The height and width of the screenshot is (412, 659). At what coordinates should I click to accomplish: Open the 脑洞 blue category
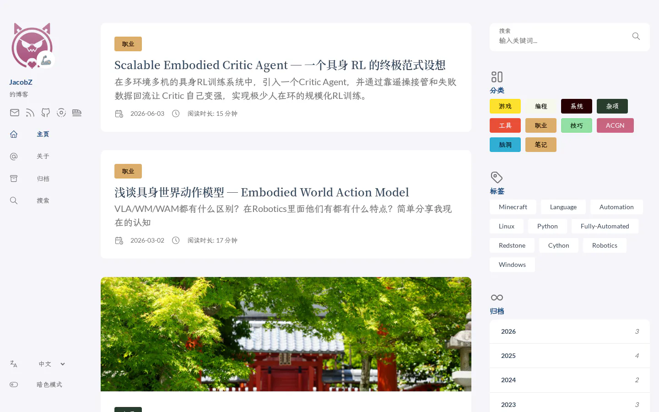coord(505,145)
